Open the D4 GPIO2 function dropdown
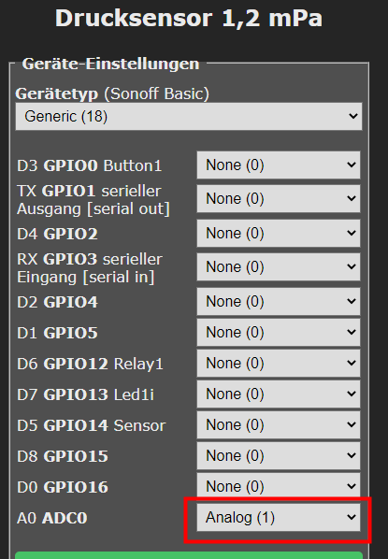Image resolution: width=388 pixels, height=559 pixels. (279, 233)
